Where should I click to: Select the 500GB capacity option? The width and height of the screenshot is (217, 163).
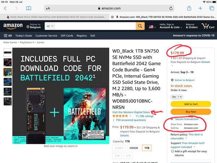[x=133, y=148]
